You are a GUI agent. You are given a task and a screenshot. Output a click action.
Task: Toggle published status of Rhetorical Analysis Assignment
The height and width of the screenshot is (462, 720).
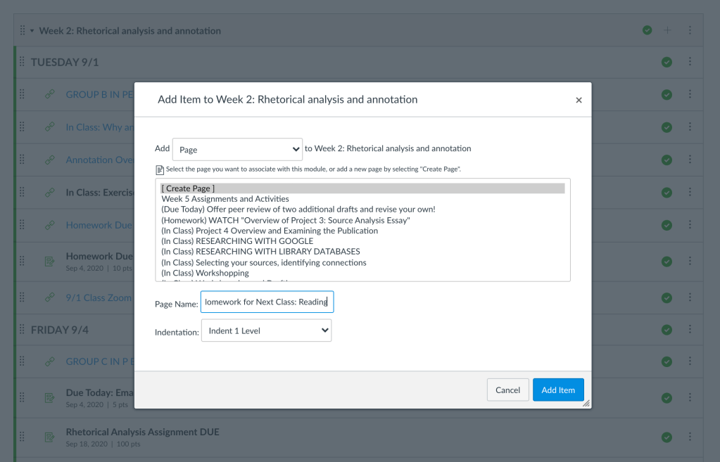coord(667,437)
